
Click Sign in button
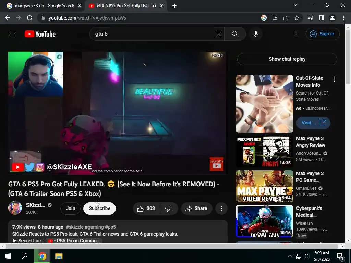[323, 34]
